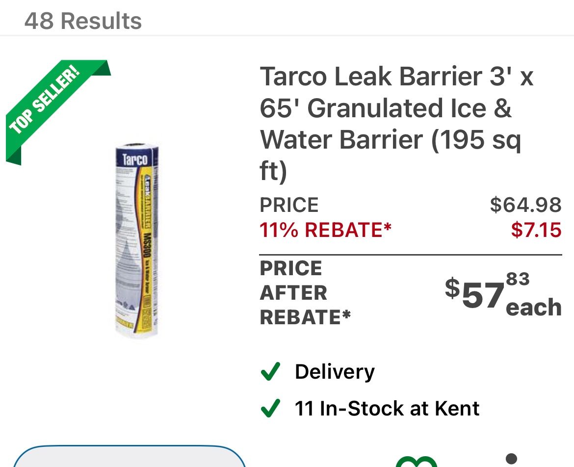574x467 pixels.
Task: Click the green Delivery checkmark icon
Action: tap(270, 371)
